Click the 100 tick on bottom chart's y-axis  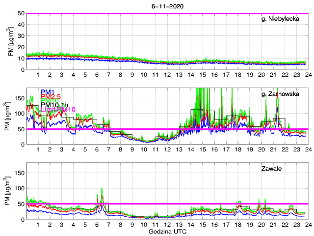pyautogui.click(x=19, y=188)
